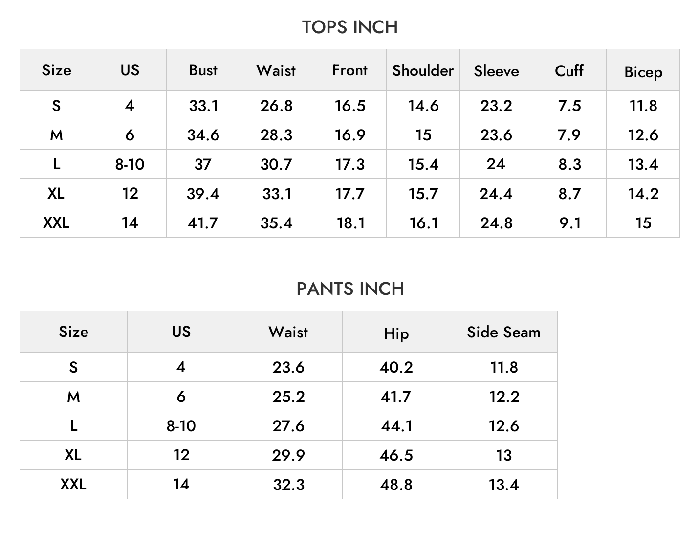Select the Bicep column header
Screen dimensions: 699x533
click(x=643, y=72)
